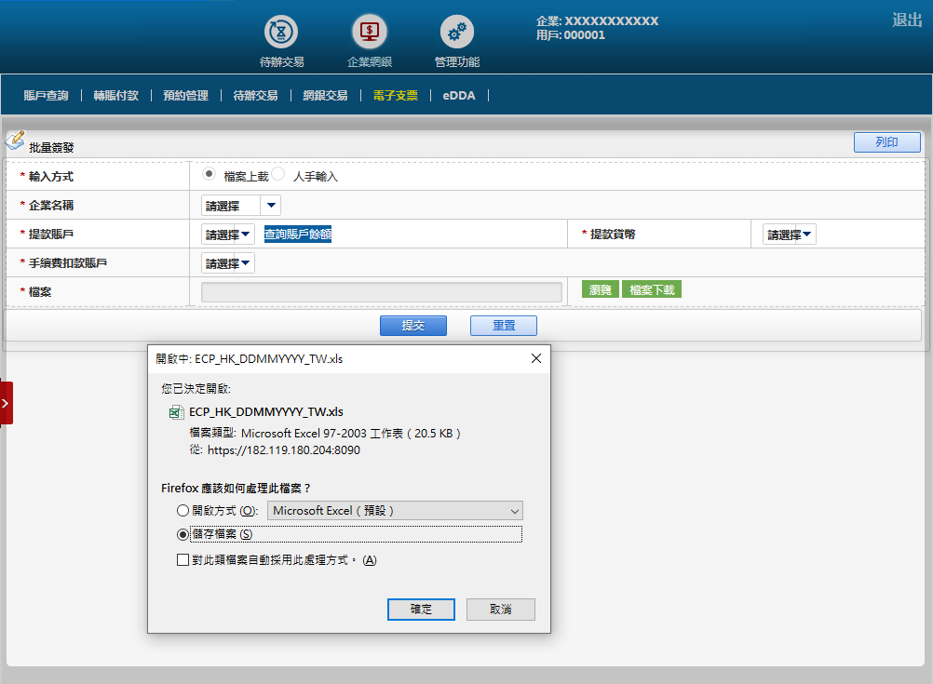Open the 企業網銀 monitor icon
Viewport: 933px width, 684px height.
pos(369,33)
